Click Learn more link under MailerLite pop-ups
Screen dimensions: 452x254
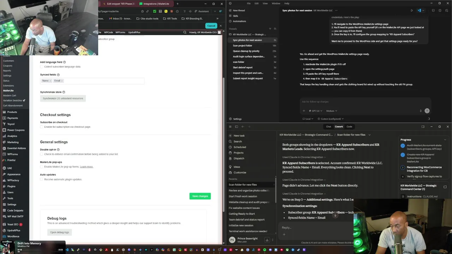tap(87, 167)
